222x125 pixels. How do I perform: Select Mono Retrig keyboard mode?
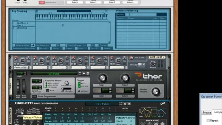pyautogui.click(x=46, y=85)
